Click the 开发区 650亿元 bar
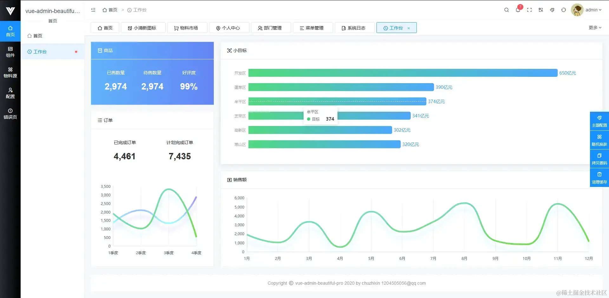Screen dimensions: 609x298 (403, 73)
